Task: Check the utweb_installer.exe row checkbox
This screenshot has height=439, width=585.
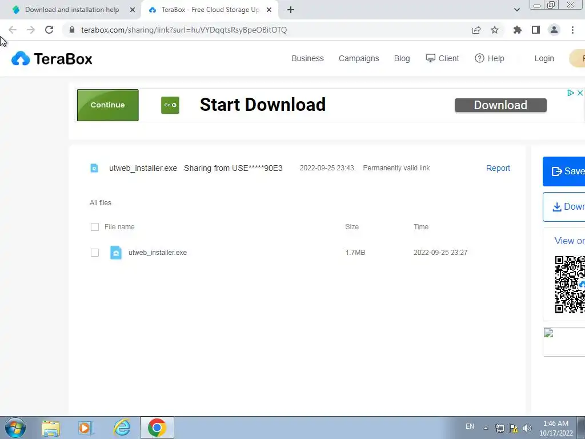Action: coord(95,253)
